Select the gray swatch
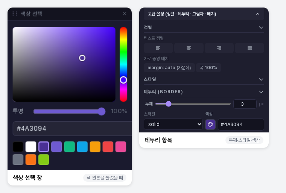The width and height of the screenshot is (286, 193). 18,160
